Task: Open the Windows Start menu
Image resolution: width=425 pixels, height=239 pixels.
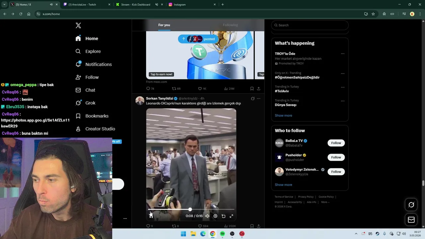Action: click(x=183, y=234)
